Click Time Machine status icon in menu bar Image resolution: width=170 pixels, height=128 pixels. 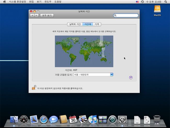point(142,2)
